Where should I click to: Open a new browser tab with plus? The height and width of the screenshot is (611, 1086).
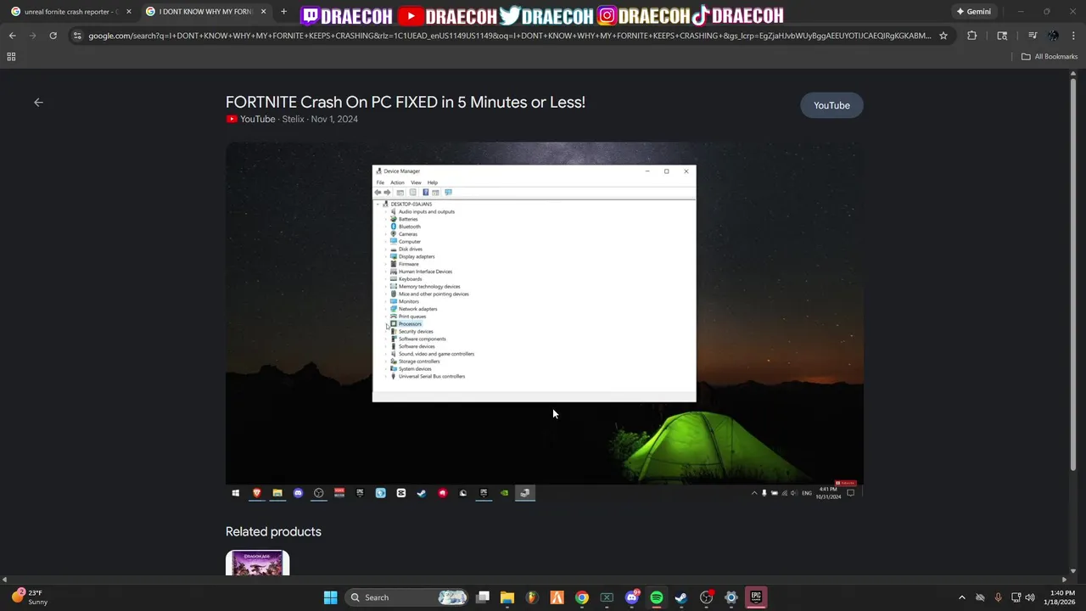283,12
